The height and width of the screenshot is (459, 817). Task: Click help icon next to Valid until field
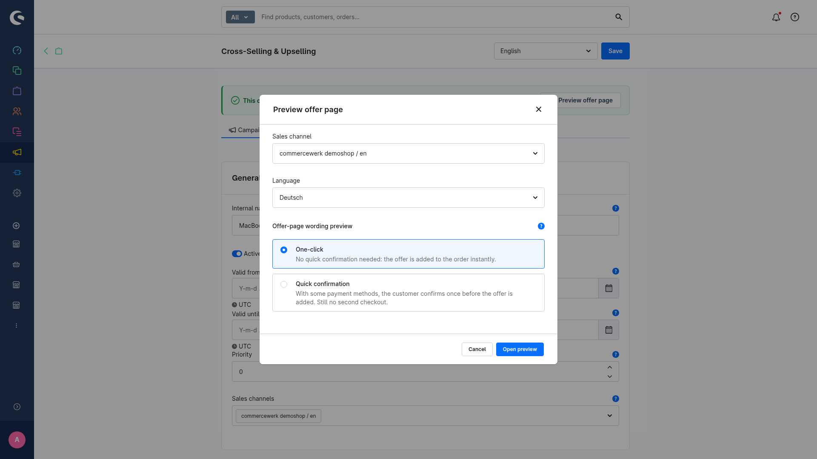(616, 313)
